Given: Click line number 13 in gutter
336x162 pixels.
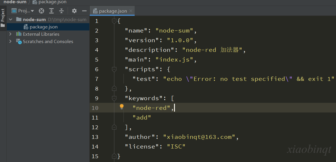Looking at the screenshot, I should pos(95,137).
